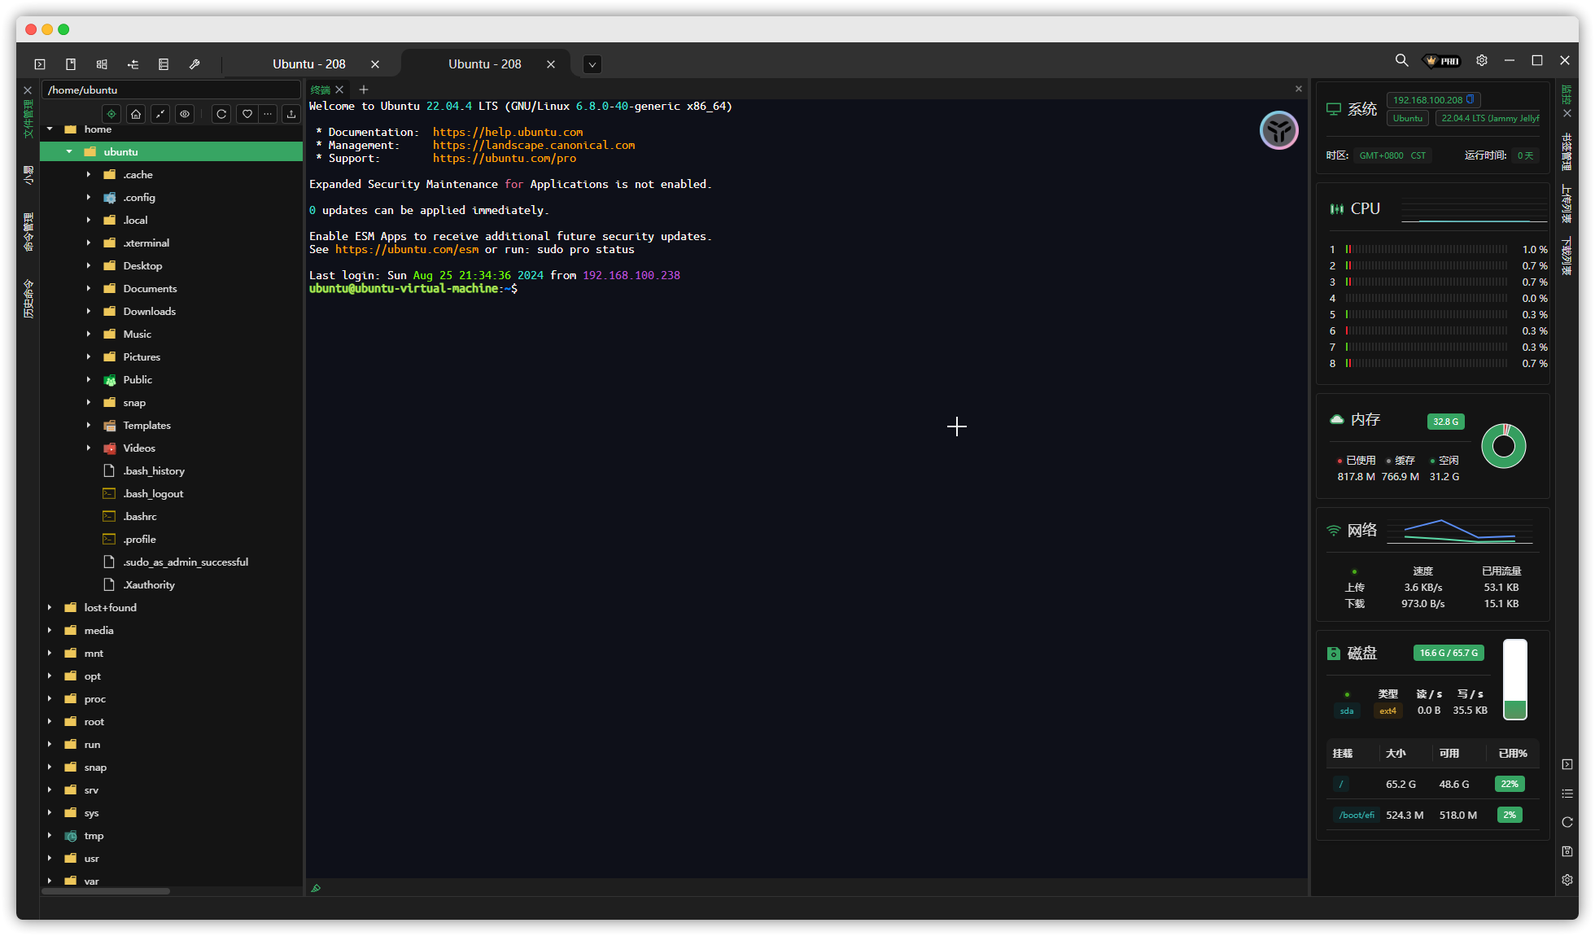Open the tab list dropdown arrow
Viewport: 1595px width, 936px height.
coord(592,64)
